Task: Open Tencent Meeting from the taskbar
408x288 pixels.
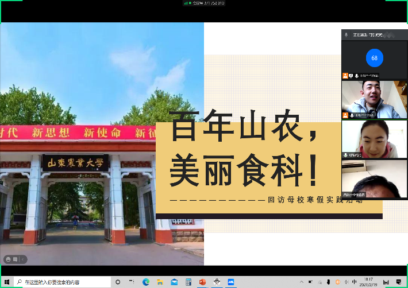Action: click(231, 282)
